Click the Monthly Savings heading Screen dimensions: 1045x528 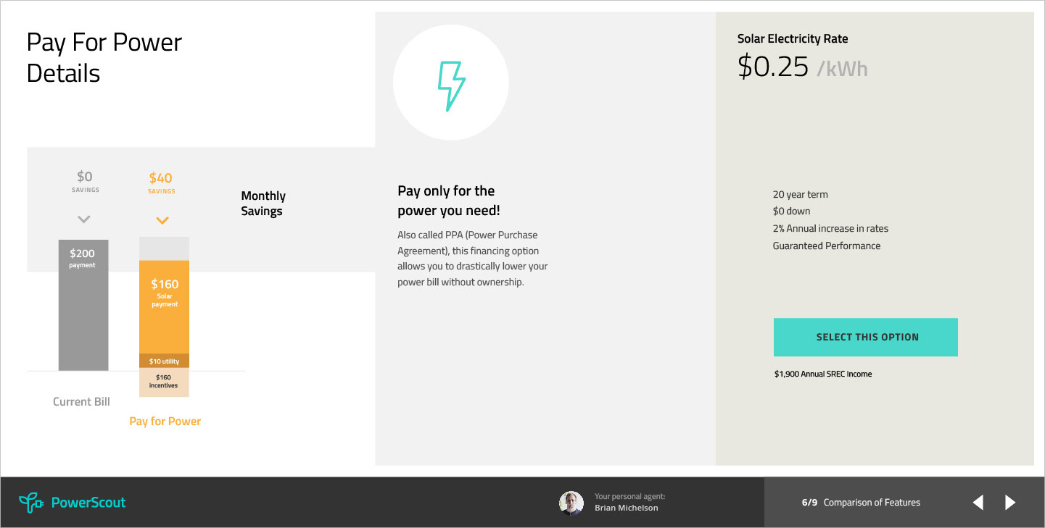(263, 204)
